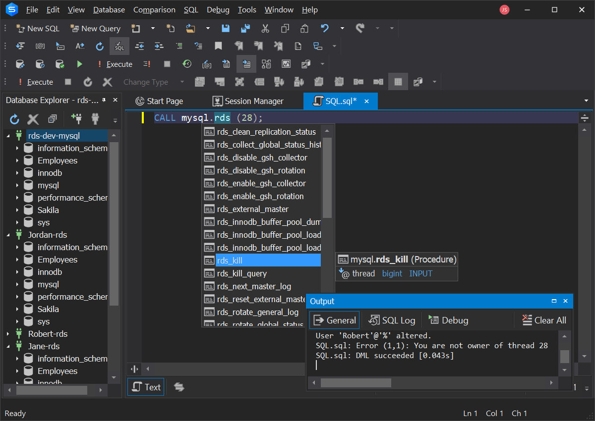The image size is (595, 421).
Task: Cut the selected text
Action: pos(265,28)
